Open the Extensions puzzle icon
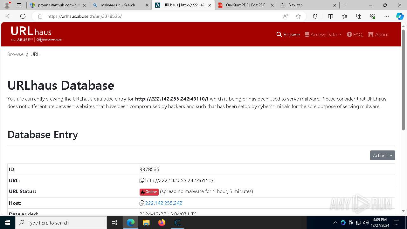The height and width of the screenshot is (229, 407). (315, 16)
